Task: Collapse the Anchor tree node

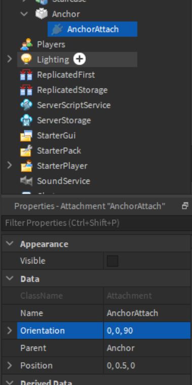Action: 24,14
